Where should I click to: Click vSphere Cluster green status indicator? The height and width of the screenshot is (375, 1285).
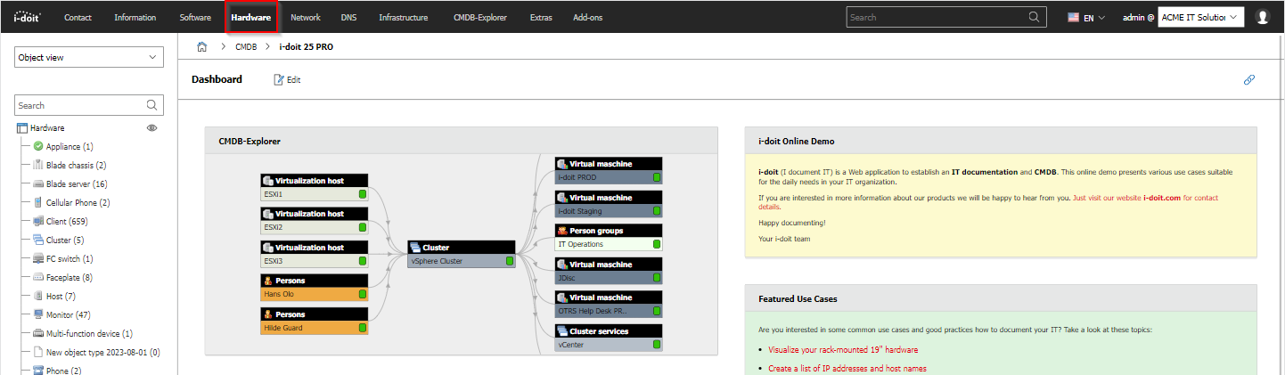511,261
